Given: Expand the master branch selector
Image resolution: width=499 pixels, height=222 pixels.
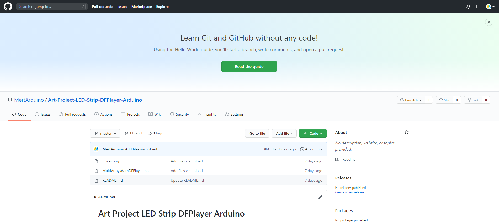Looking at the screenshot, I should point(105,133).
